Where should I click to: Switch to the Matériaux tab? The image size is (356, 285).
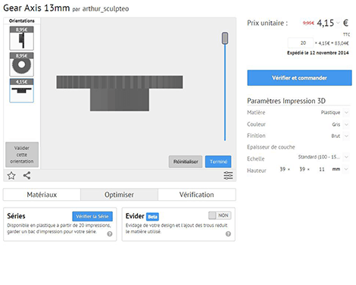(42, 195)
